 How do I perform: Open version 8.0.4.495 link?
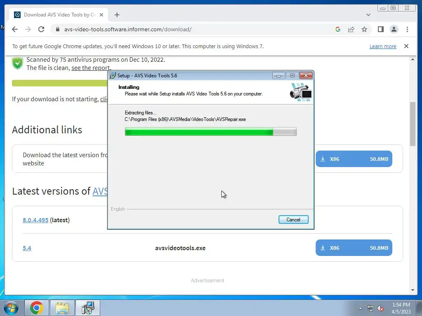[35, 220]
